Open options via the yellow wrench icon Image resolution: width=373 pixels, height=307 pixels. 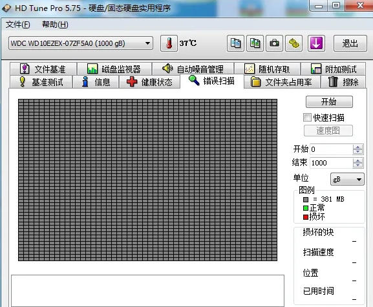coord(293,43)
